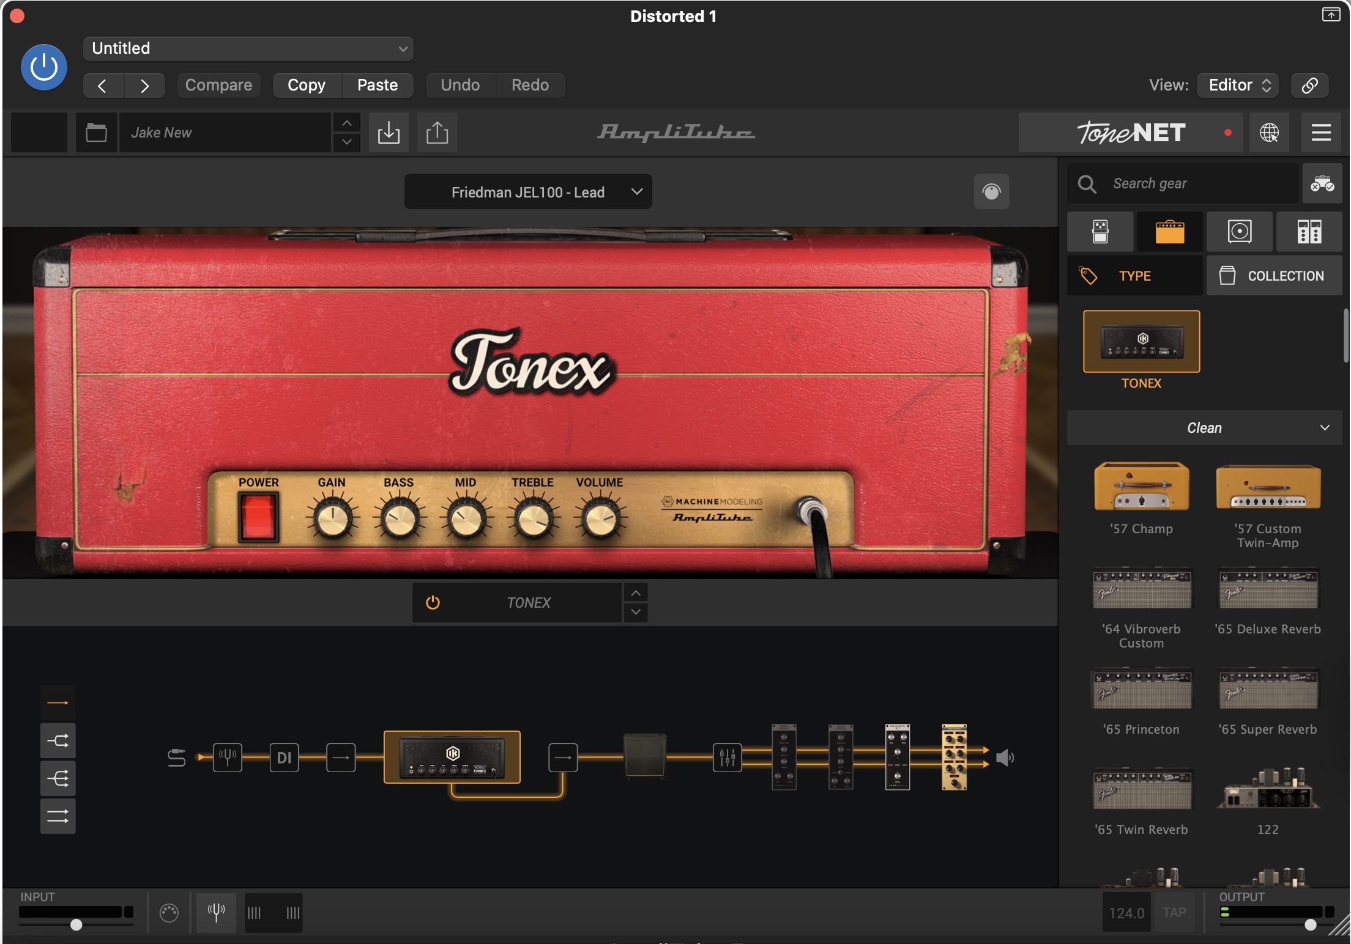Screen dimensions: 1351x944
Task: Toggle plugin bypass power button
Action: coord(44,67)
